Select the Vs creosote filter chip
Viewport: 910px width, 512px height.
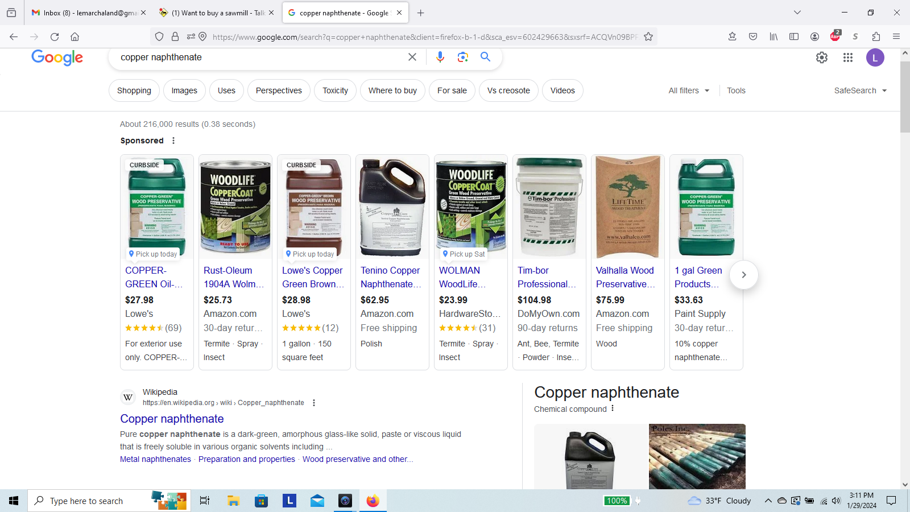tap(508, 90)
